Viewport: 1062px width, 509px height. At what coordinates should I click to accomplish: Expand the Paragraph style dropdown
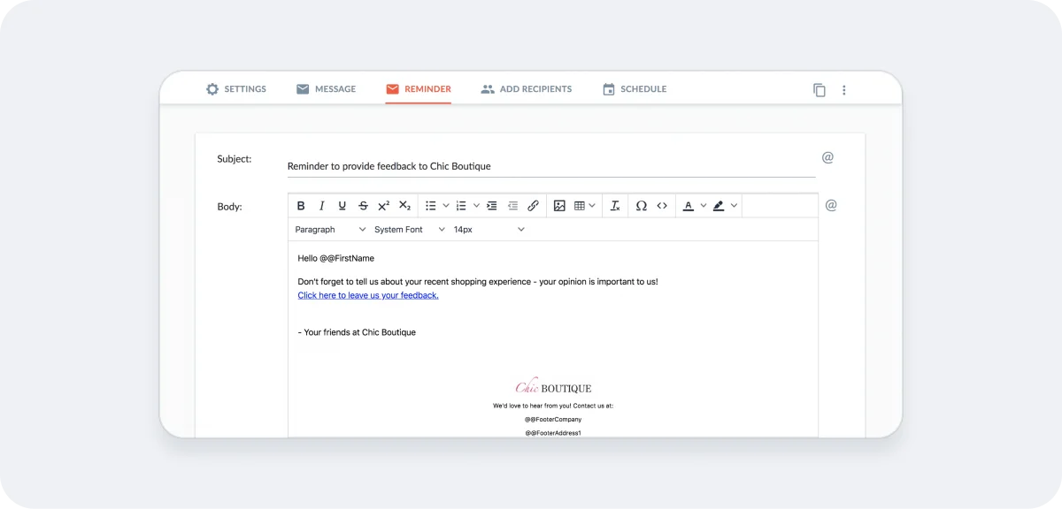[327, 229]
